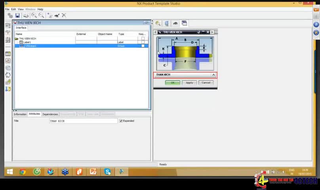The height and width of the screenshot is (190, 320).
Task: Click the image-panel icon in the left sidebar
Action: [8, 54]
